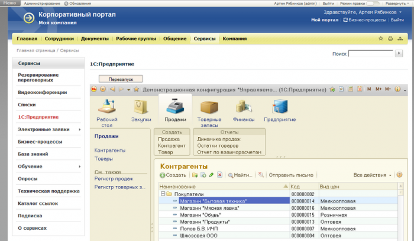Viewport: 414px width, 241px height.
Task: Click the M+ memory button
Action: tap(379, 89)
